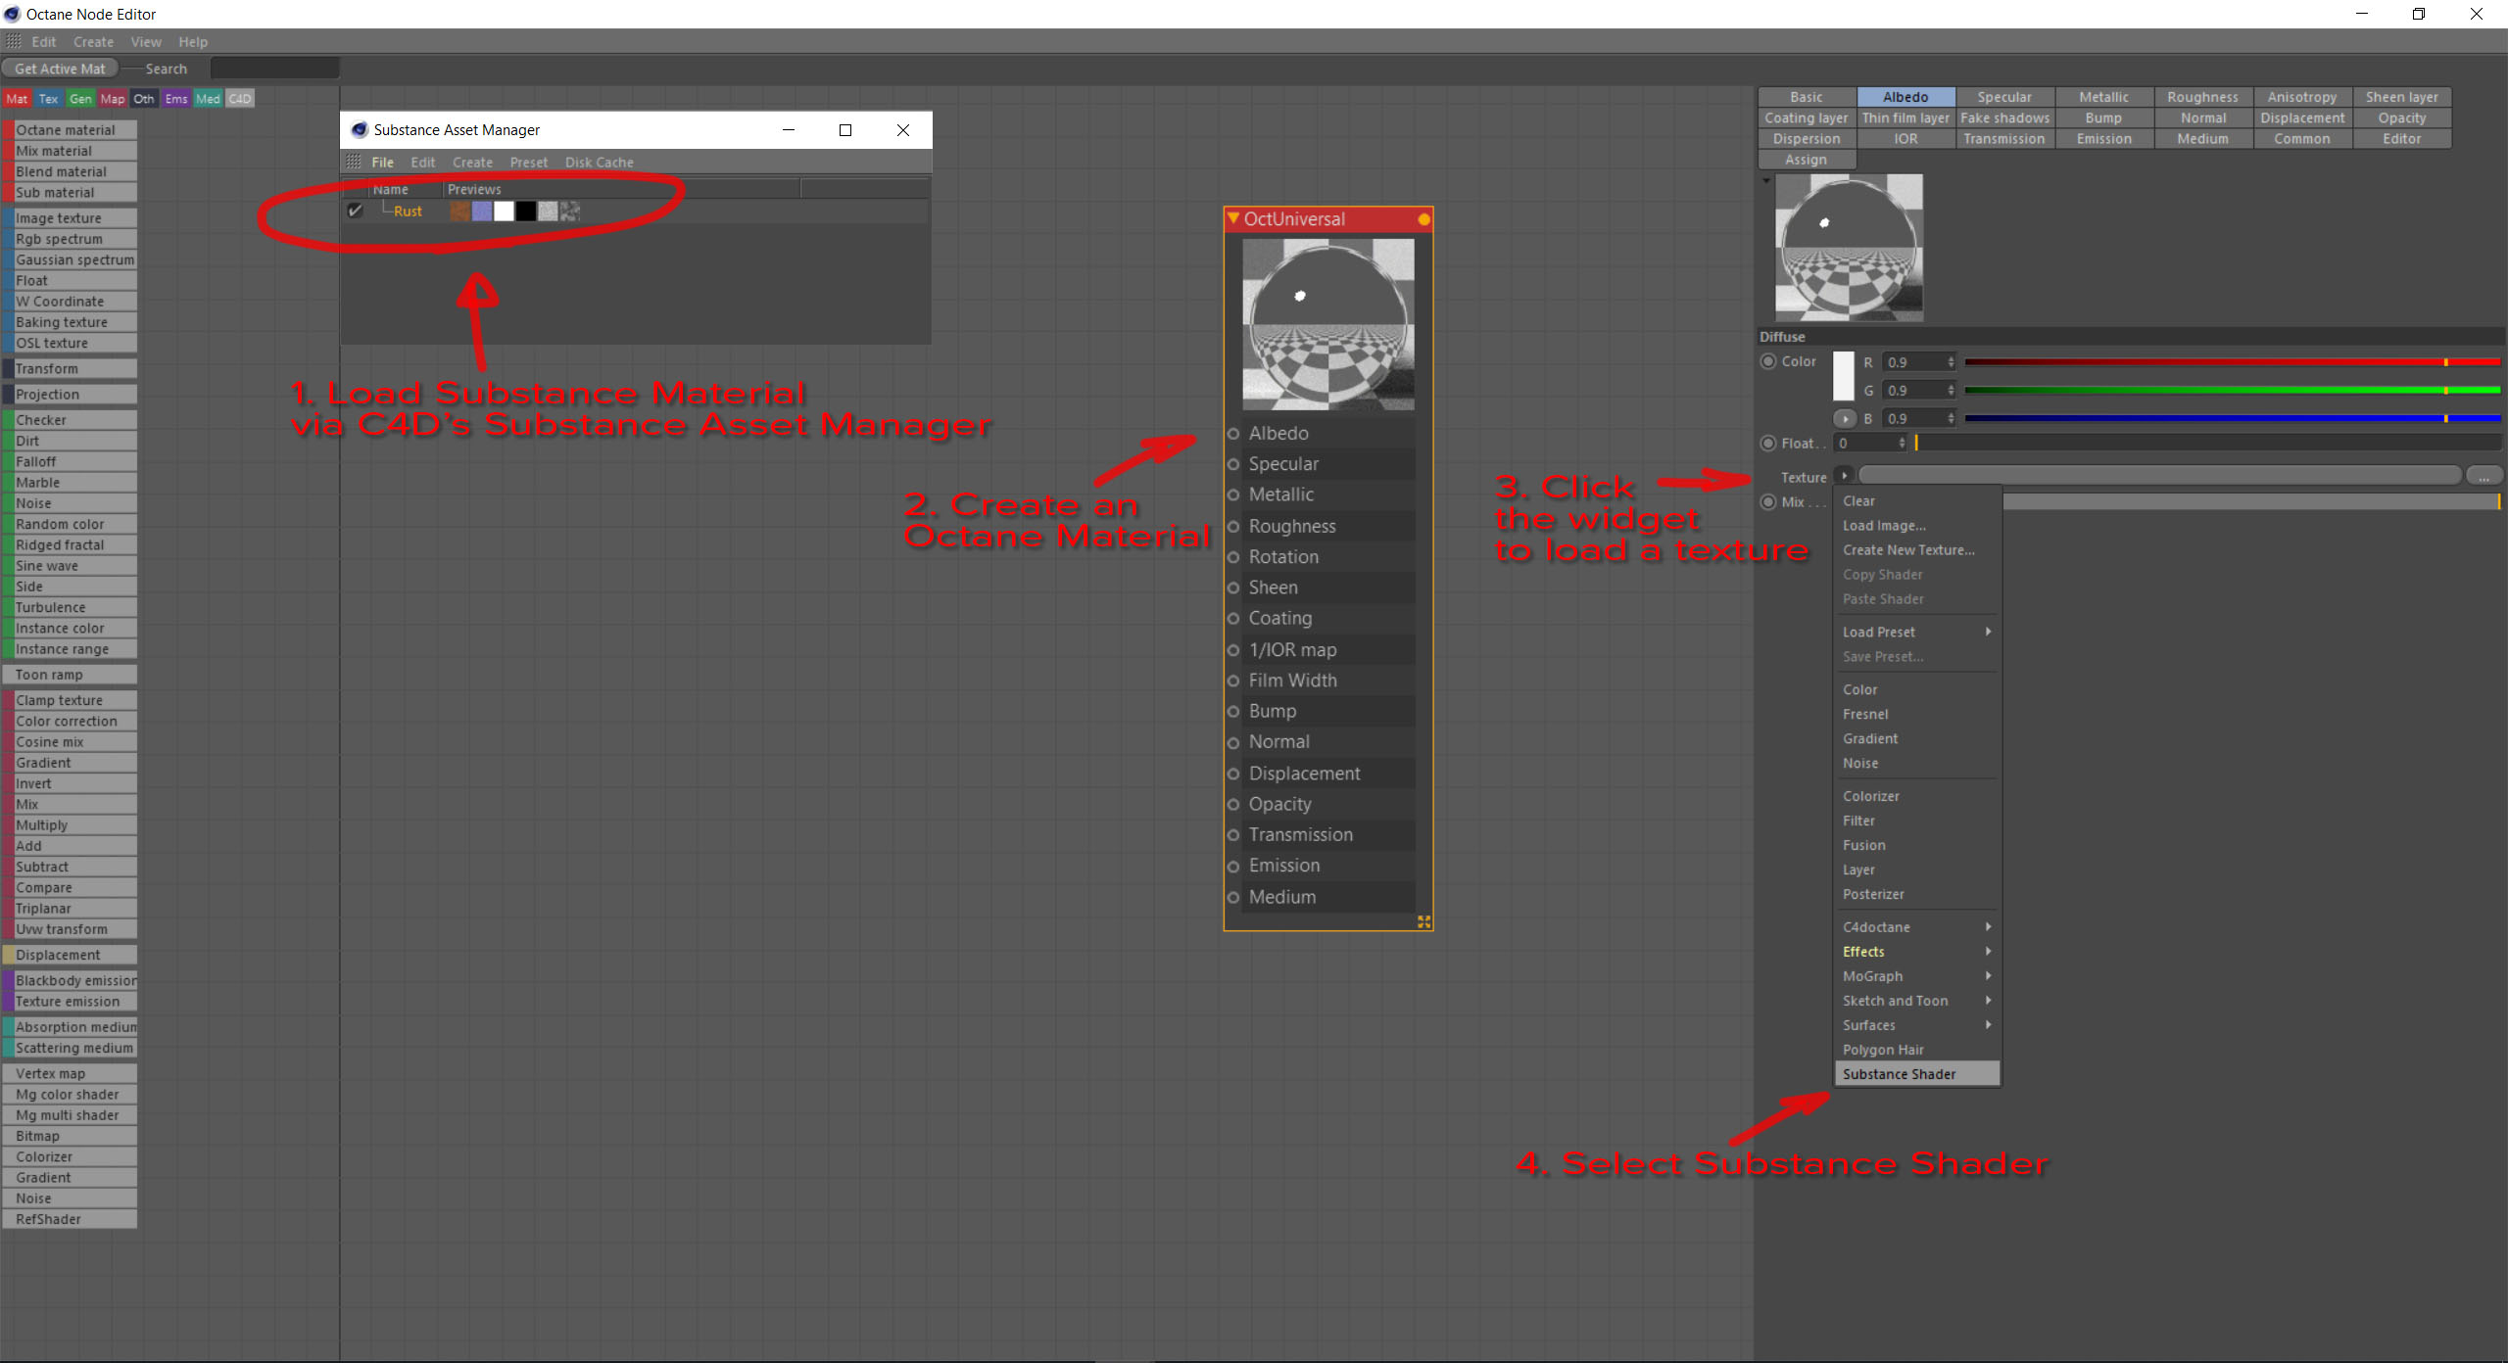Image resolution: width=2508 pixels, height=1363 pixels.
Task: Toggle the Rust substance checkbox
Action: [356, 211]
